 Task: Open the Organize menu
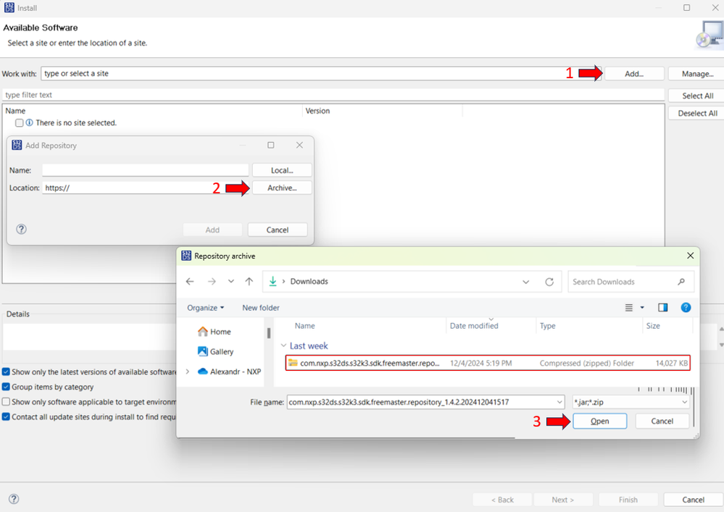click(x=206, y=308)
